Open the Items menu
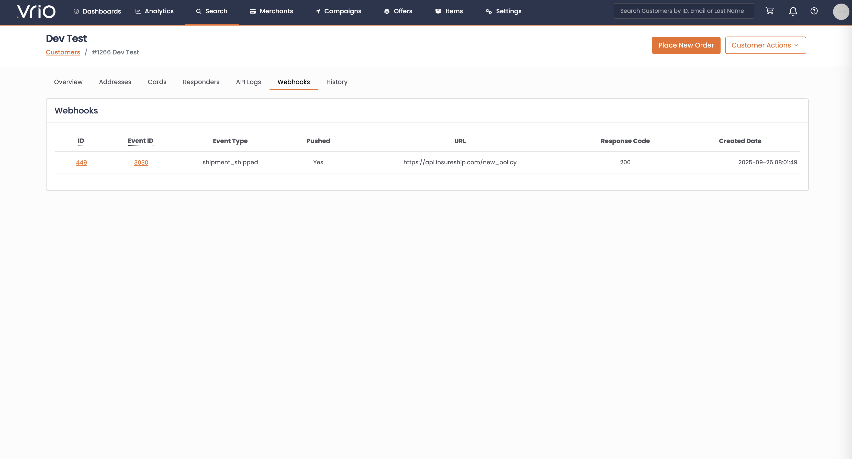852x459 pixels. (449, 11)
